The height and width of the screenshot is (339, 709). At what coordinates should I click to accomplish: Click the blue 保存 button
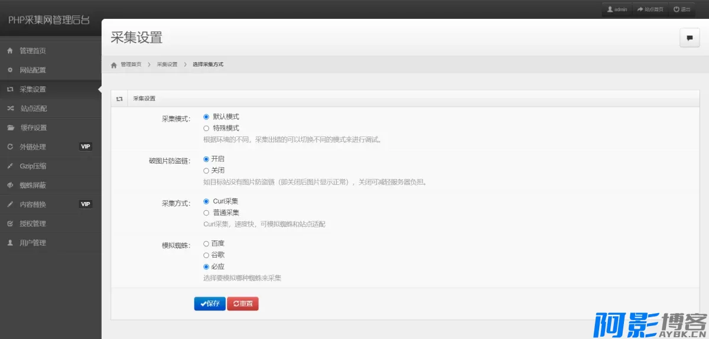pyautogui.click(x=210, y=304)
